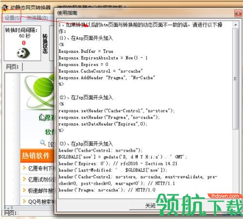Click the arrow bullet icon beside 亿愿专利下

(x=24, y=168)
